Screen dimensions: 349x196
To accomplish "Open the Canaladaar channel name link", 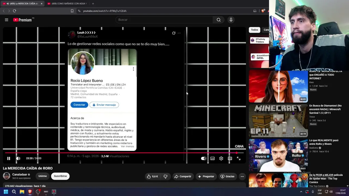I will (x=20, y=174).
